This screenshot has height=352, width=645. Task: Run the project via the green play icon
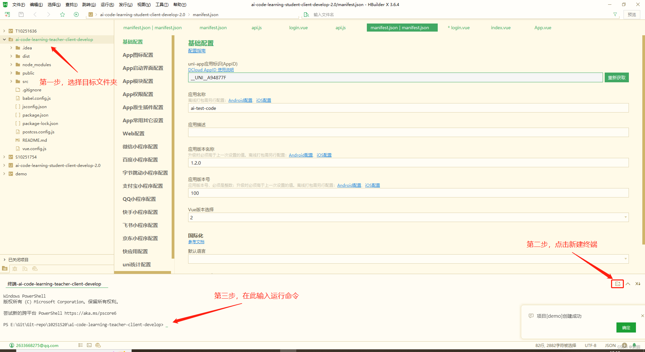coord(76,14)
